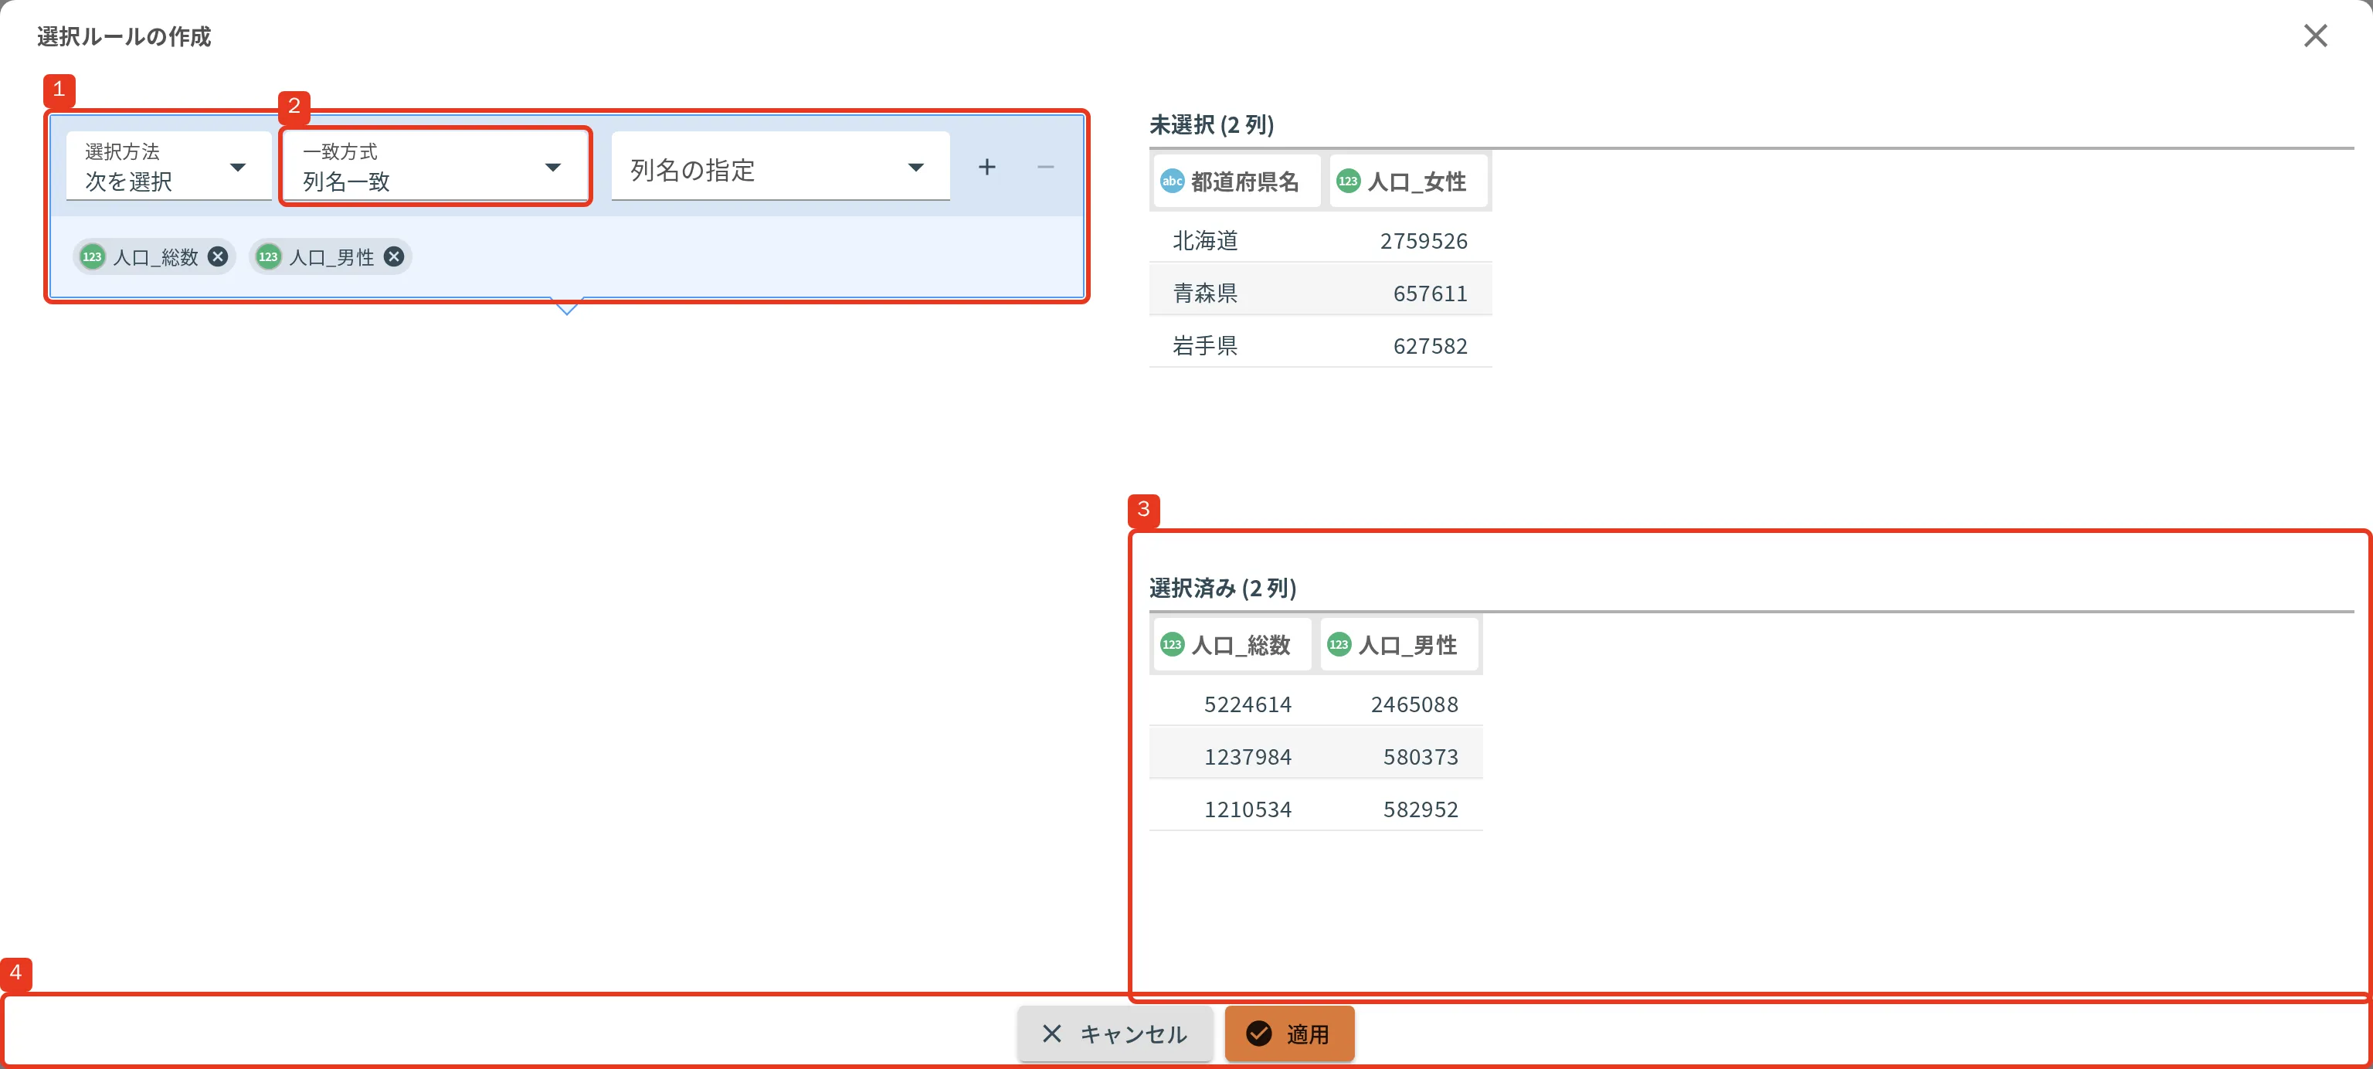Click 人口_男性 column header in 選択済み
This screenshot has height=1069, width=2373.
1398,644
